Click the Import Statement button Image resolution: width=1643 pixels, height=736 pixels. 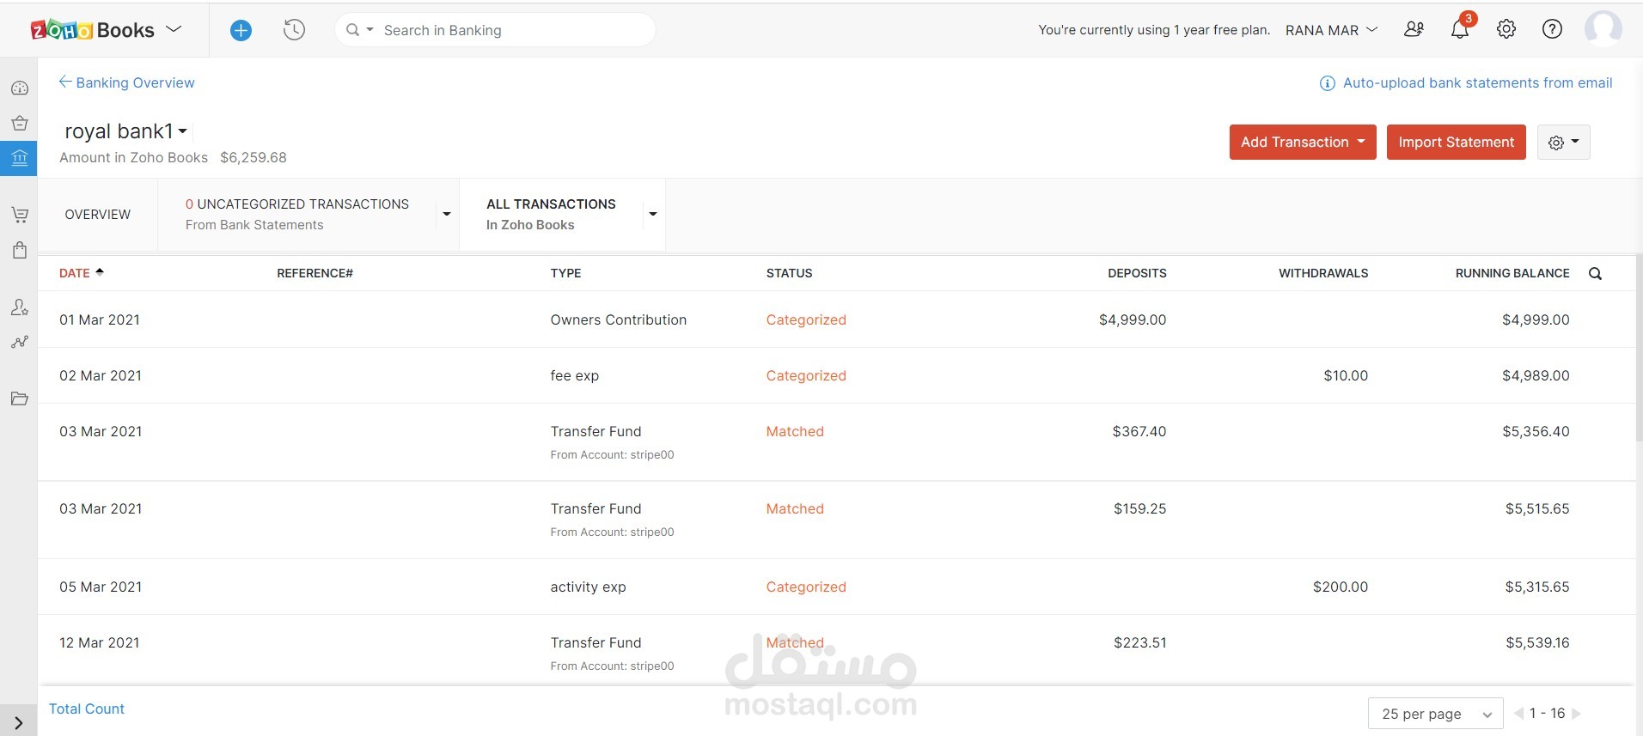pos(1456,142)
